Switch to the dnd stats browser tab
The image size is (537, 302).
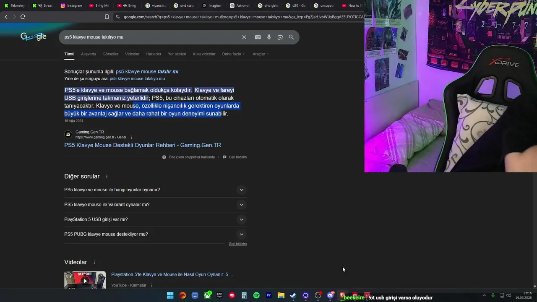pos(183,5)
